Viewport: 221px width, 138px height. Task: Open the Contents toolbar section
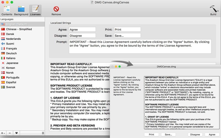point(7,11)
